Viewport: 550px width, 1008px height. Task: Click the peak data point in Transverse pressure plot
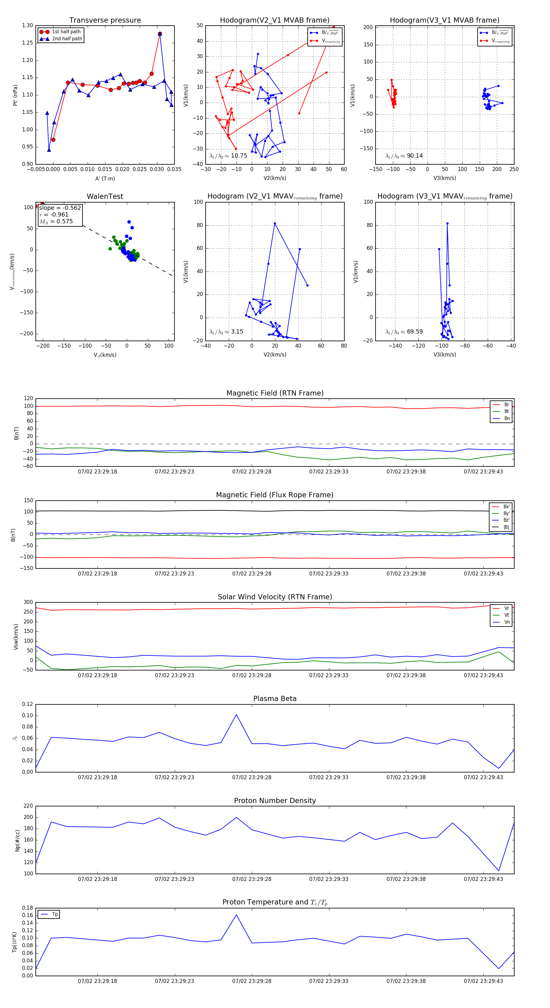[x=160, y=34]
